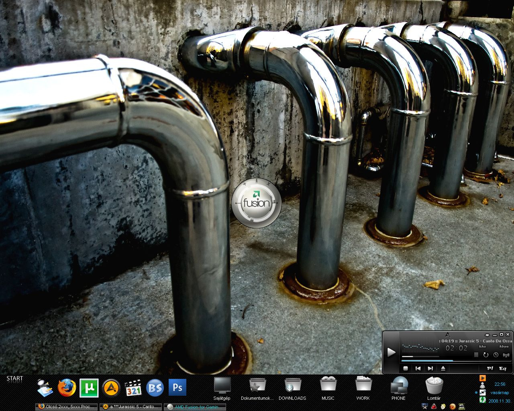This screenshot has height=411, width=514.
Task: Click the AMD Fusion round widget button
Action: pos(257,203)
